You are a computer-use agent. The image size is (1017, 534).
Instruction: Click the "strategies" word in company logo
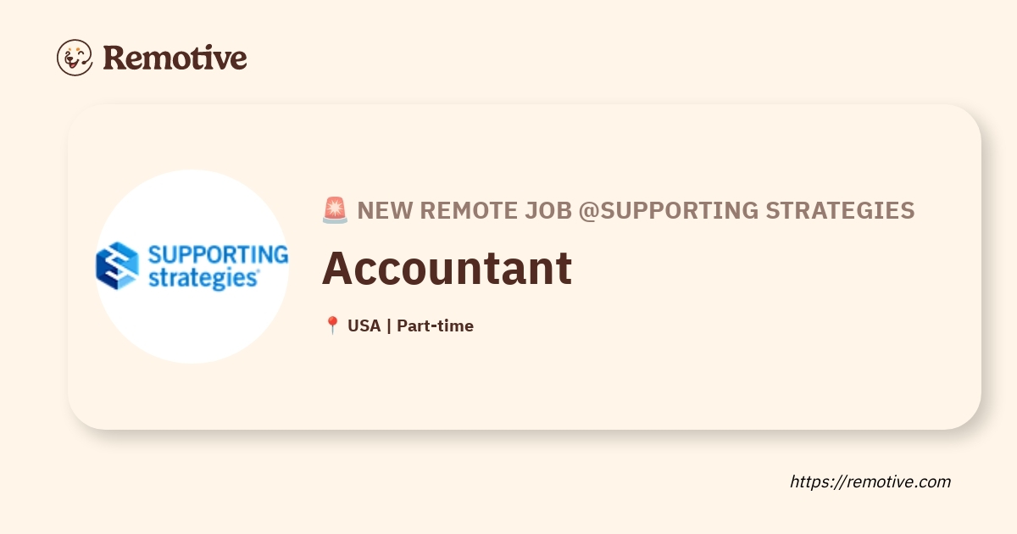point(203,278)
